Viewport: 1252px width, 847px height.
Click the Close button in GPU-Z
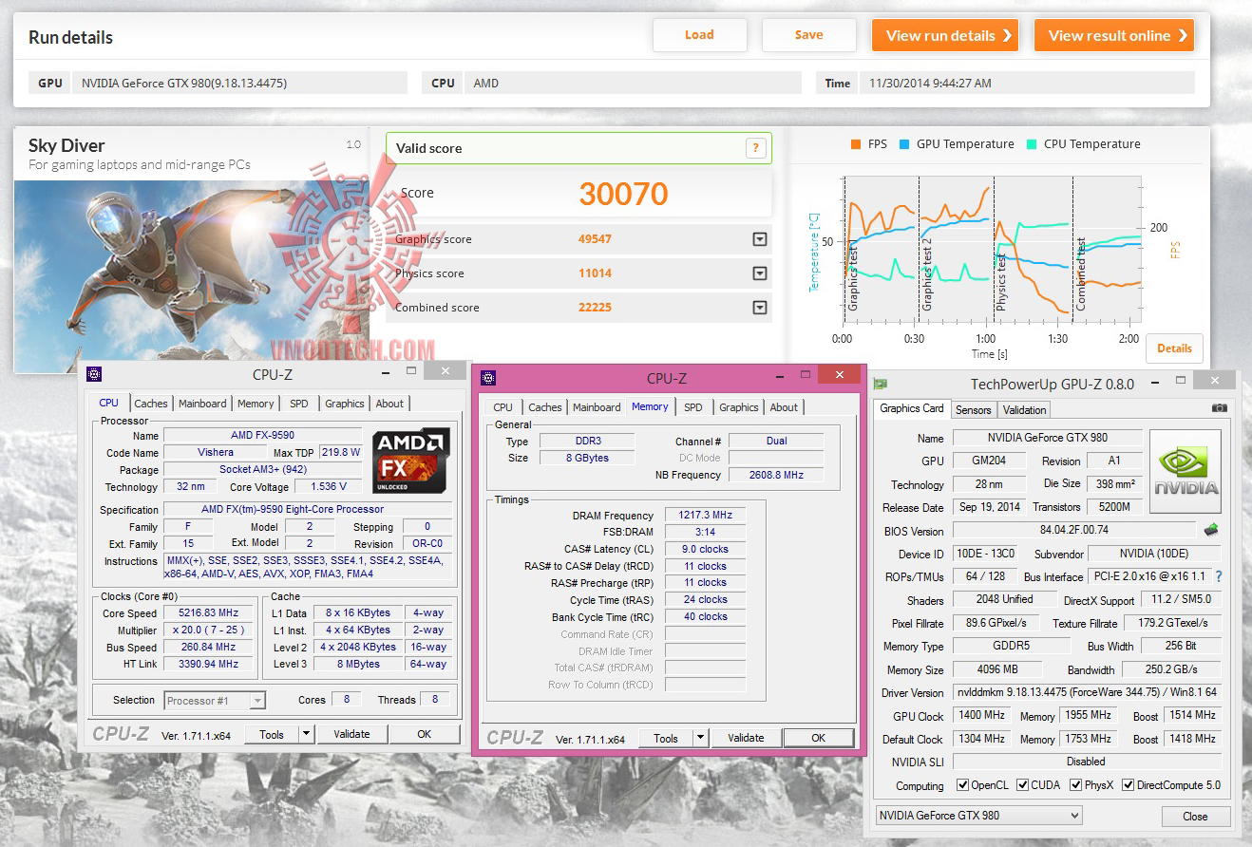click(x=1195, y=817)
